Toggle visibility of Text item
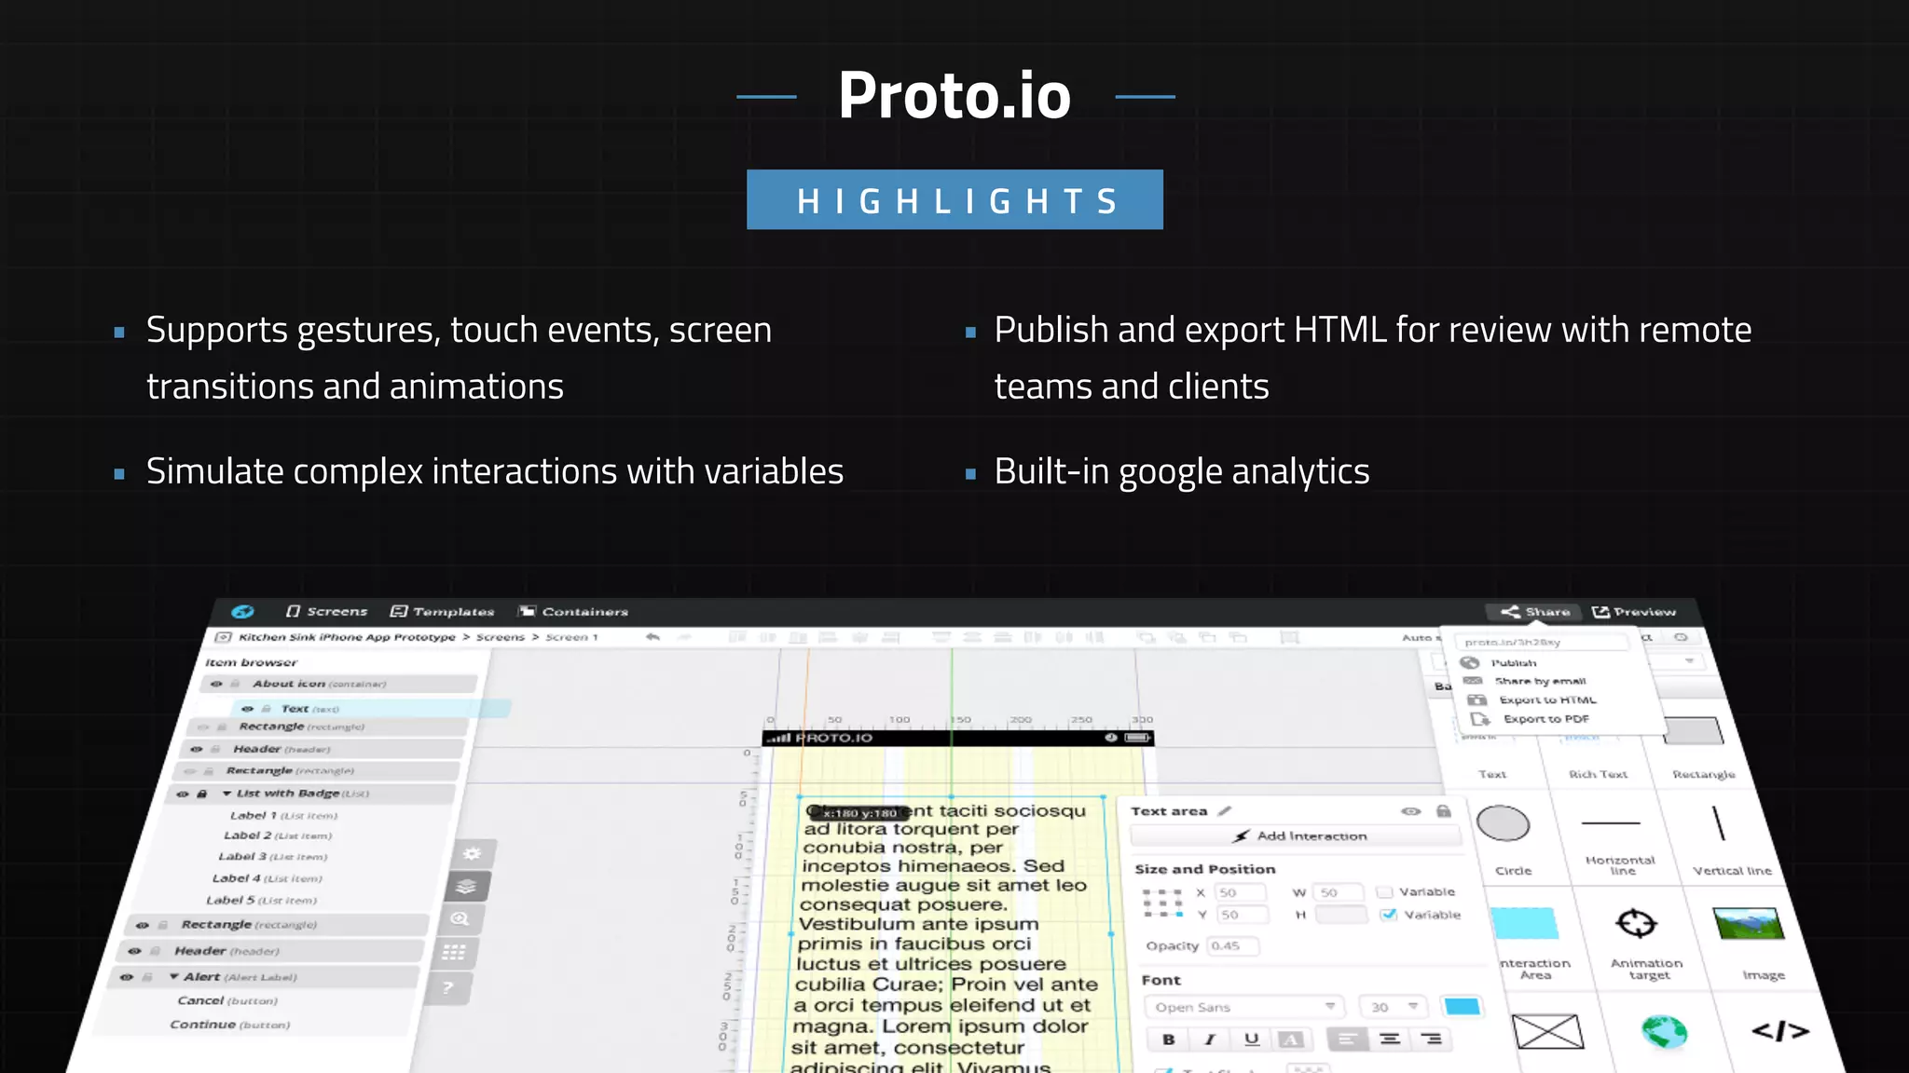Image resolution: width=1909 pixels, height=1073 pixels. [x=247, y=709]
